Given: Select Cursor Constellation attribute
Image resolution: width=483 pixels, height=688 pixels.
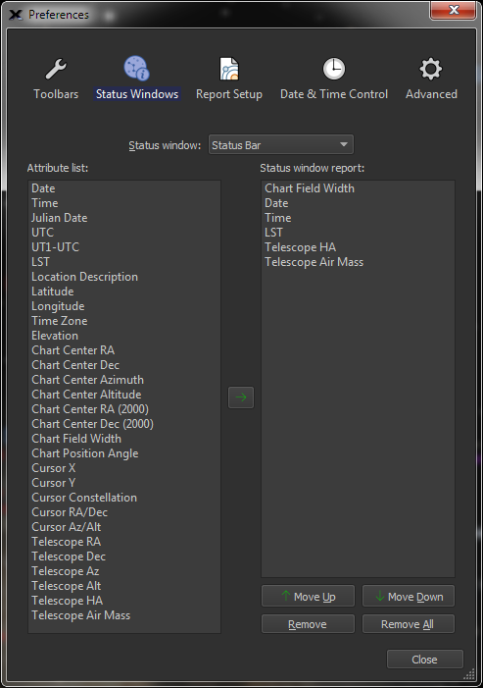Looking at the screenshot, I should 124,498.
